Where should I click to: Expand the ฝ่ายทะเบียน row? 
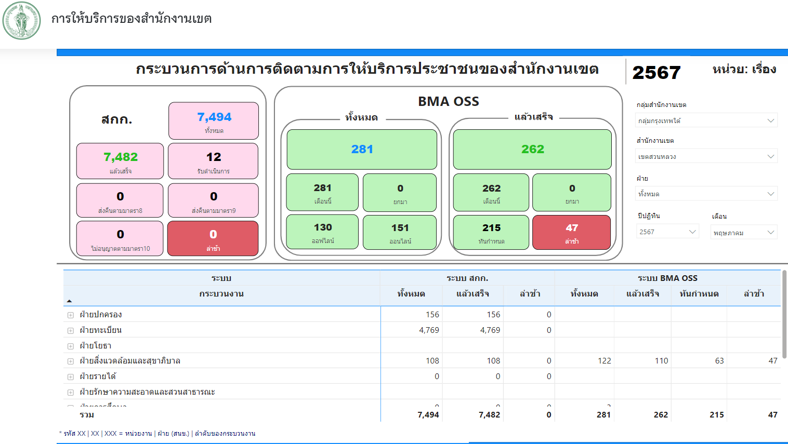[x=71, y=331]
